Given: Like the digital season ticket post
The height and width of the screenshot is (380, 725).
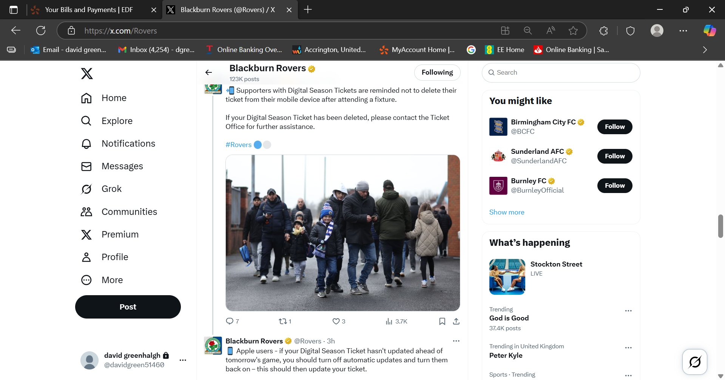Looking at the screenshot, I should click(339, 321).
